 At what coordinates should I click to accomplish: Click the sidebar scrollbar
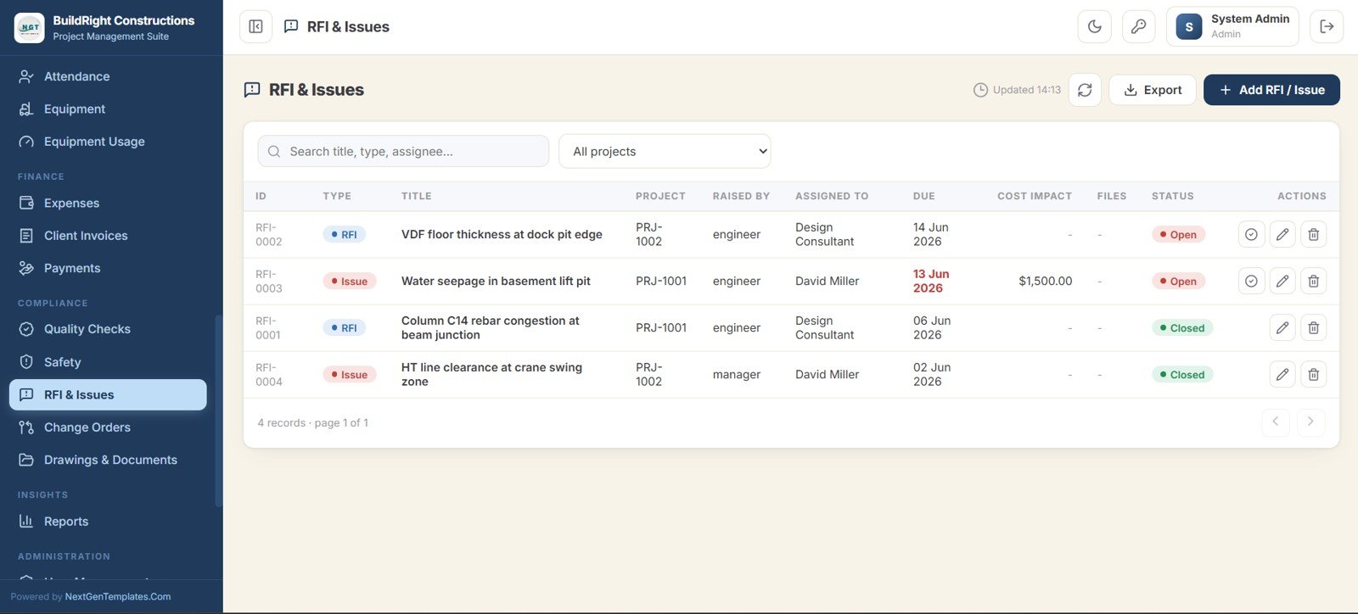[x=219, y=411]
